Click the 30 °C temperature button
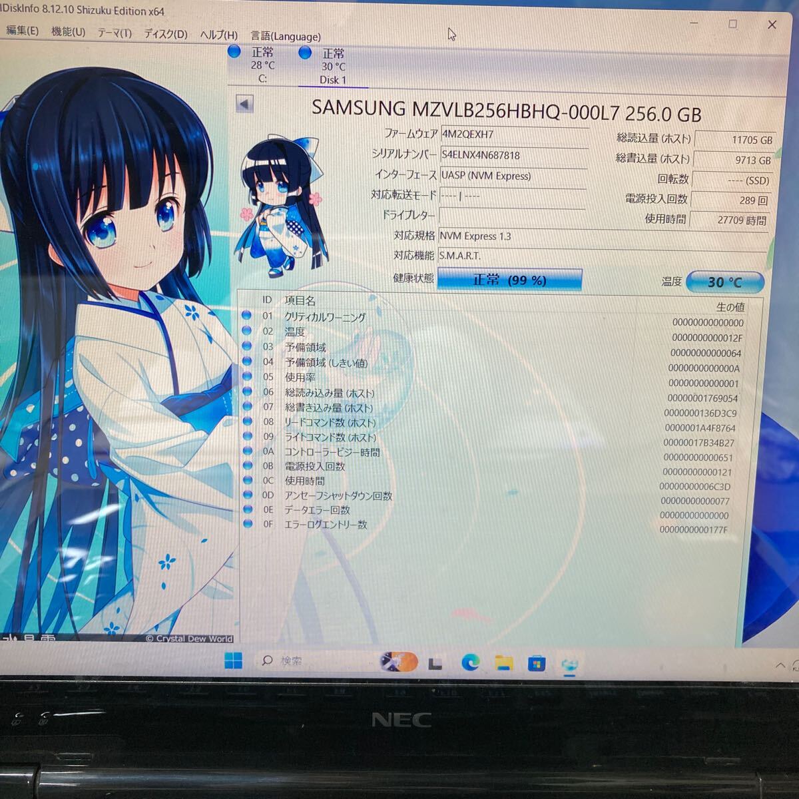 click(724, 282)
